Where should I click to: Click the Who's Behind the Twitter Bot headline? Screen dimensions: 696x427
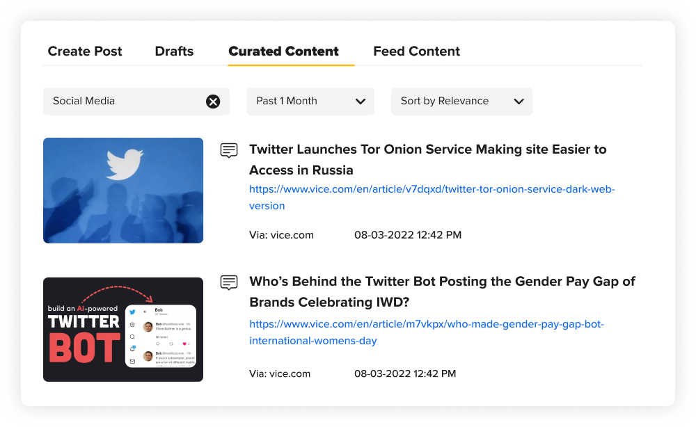point(442,291)
